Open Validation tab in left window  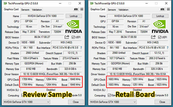coord(37,10)
